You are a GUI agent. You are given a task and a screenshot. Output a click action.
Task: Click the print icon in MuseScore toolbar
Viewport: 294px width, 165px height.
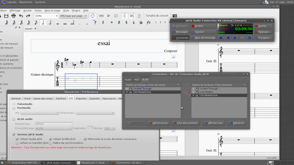(14, 16)
